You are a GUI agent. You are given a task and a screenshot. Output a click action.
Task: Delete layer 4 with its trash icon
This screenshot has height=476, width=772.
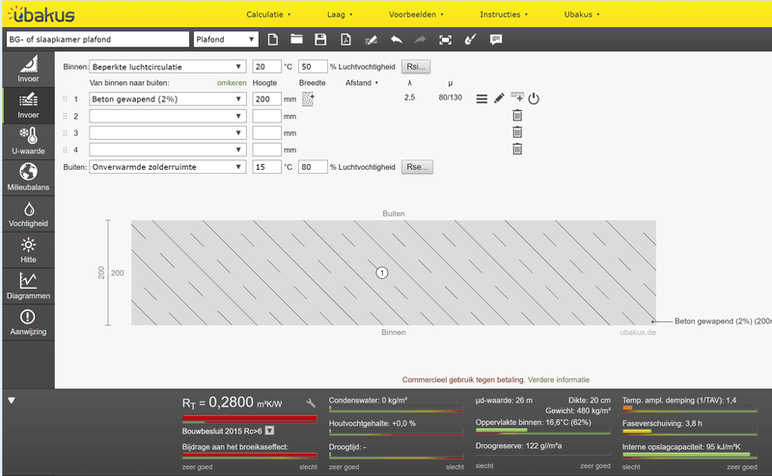click(x=517, y=149)
